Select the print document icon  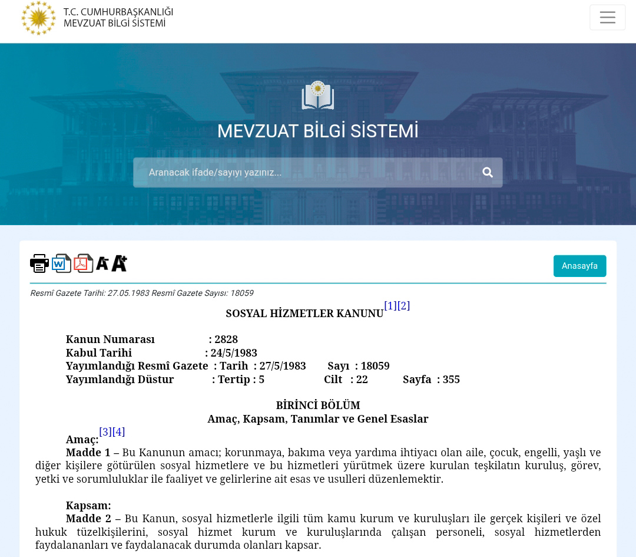(39, 263)
